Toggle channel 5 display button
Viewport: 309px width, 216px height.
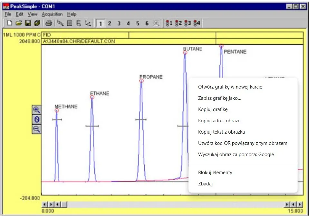138,23
